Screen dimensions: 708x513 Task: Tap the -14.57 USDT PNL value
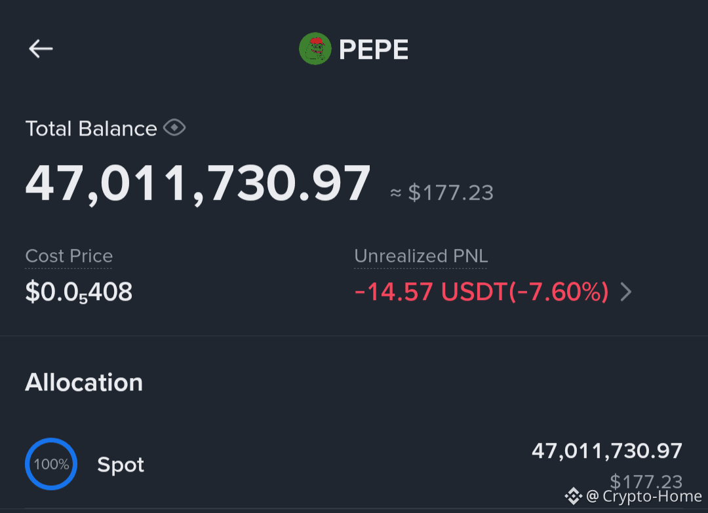[430, 292]
